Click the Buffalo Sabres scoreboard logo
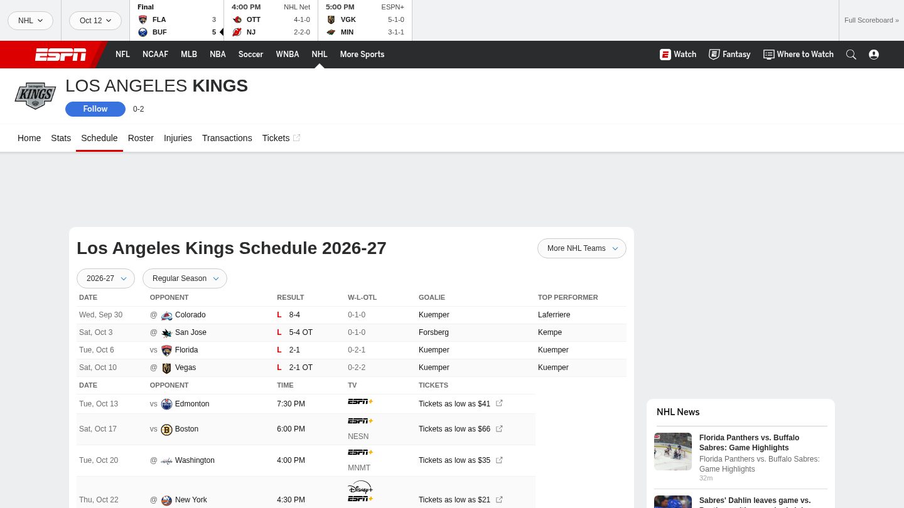The height and width of the screenshot is (508, 904). (143, 32)
